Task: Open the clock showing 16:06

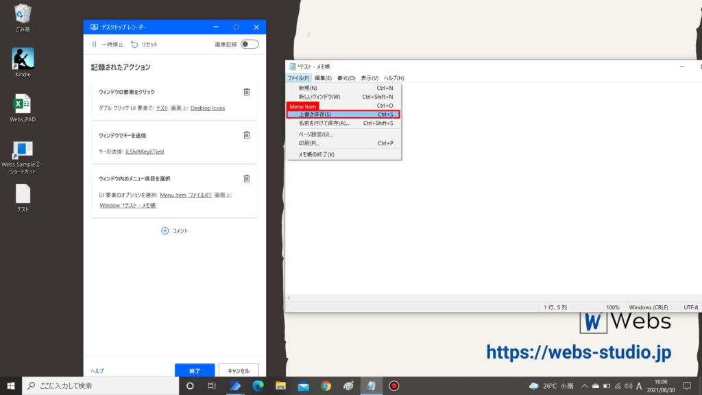Action: click(661, 385)
